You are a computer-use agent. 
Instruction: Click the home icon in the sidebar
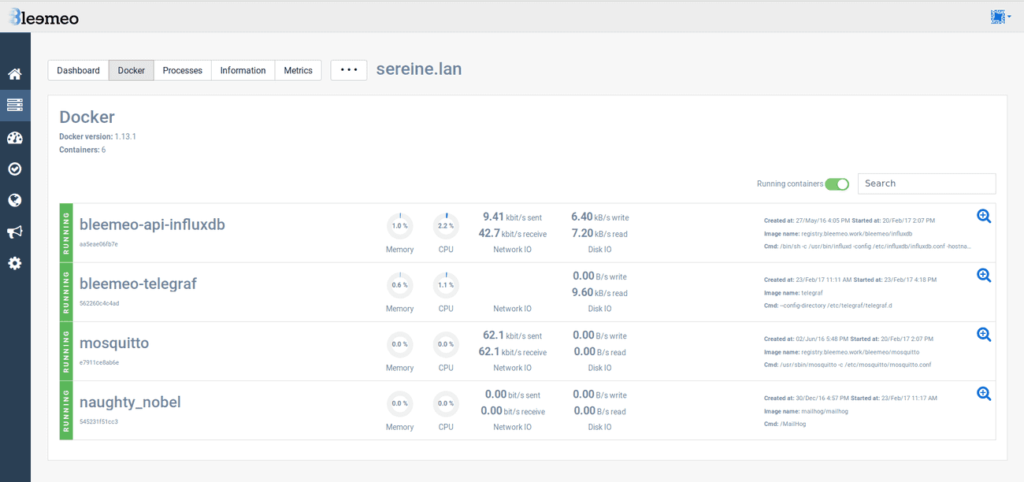coord(14,74)
